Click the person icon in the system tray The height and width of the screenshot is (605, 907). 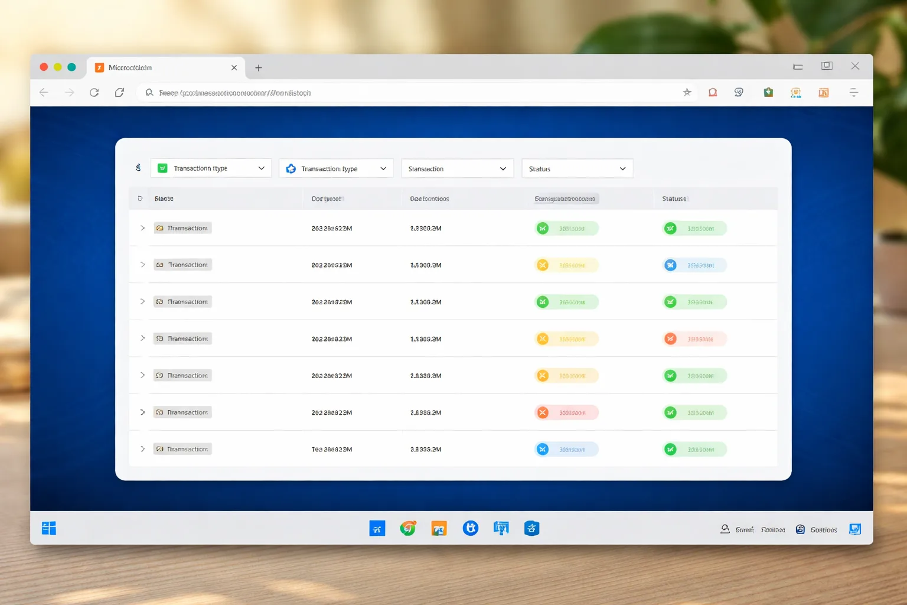tap(725, 529)
